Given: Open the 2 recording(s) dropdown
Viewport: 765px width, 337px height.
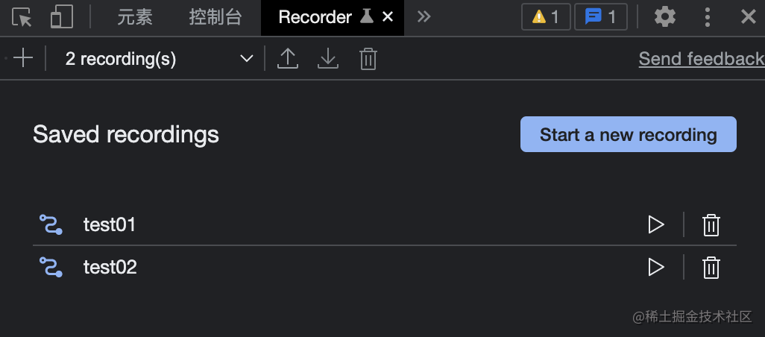Looking at the screenshot, I should click(x=159, y=59).
